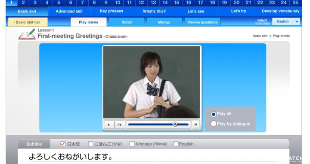
Task: Open the select language dropdown arrow
Action: click(x=297, y=21)
